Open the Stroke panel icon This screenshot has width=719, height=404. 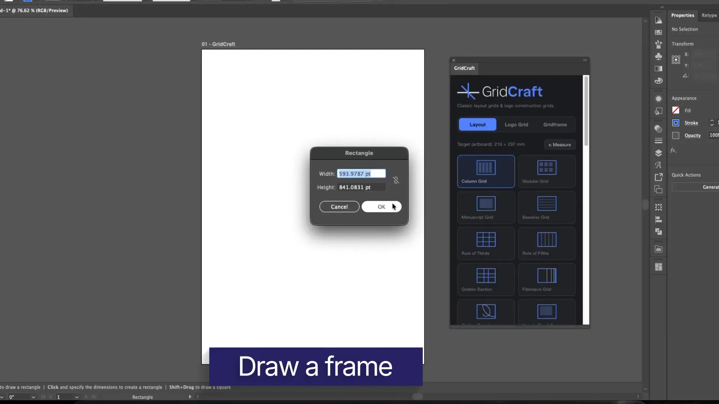pyautogui.click(x=658, y=141)
